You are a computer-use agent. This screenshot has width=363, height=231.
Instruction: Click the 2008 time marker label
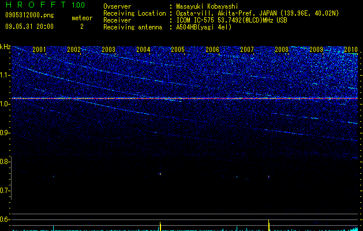coord(282,49)
